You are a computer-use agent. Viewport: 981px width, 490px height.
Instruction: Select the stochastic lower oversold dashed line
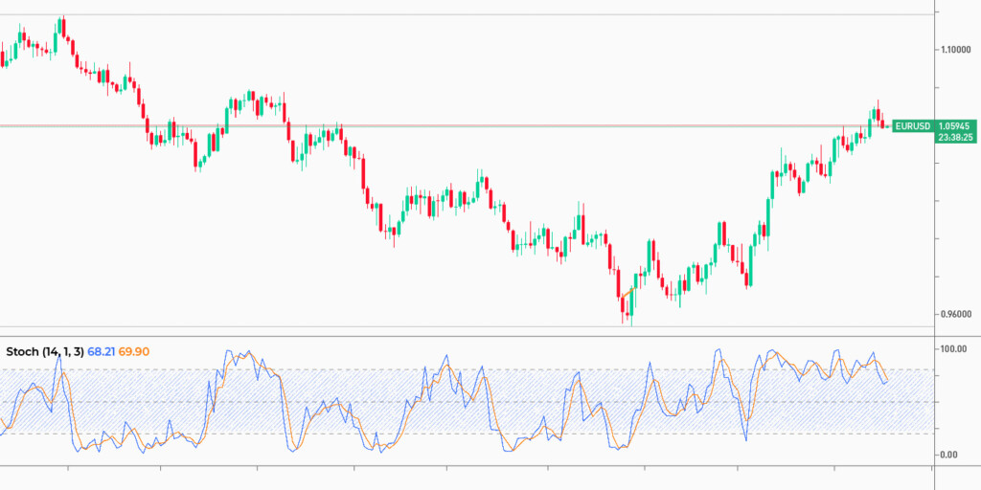479,434
